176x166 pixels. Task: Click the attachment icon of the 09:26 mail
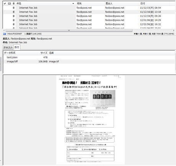point(14,16)
